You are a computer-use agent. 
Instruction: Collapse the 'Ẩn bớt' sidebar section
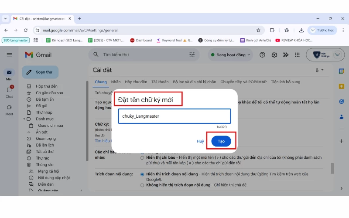point(29,132)
